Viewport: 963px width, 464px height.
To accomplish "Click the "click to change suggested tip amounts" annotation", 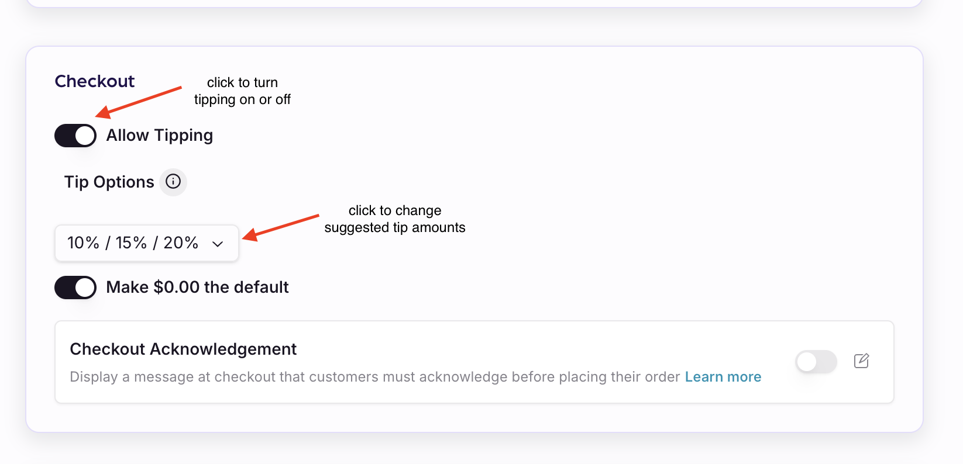I will coord(395,219).
